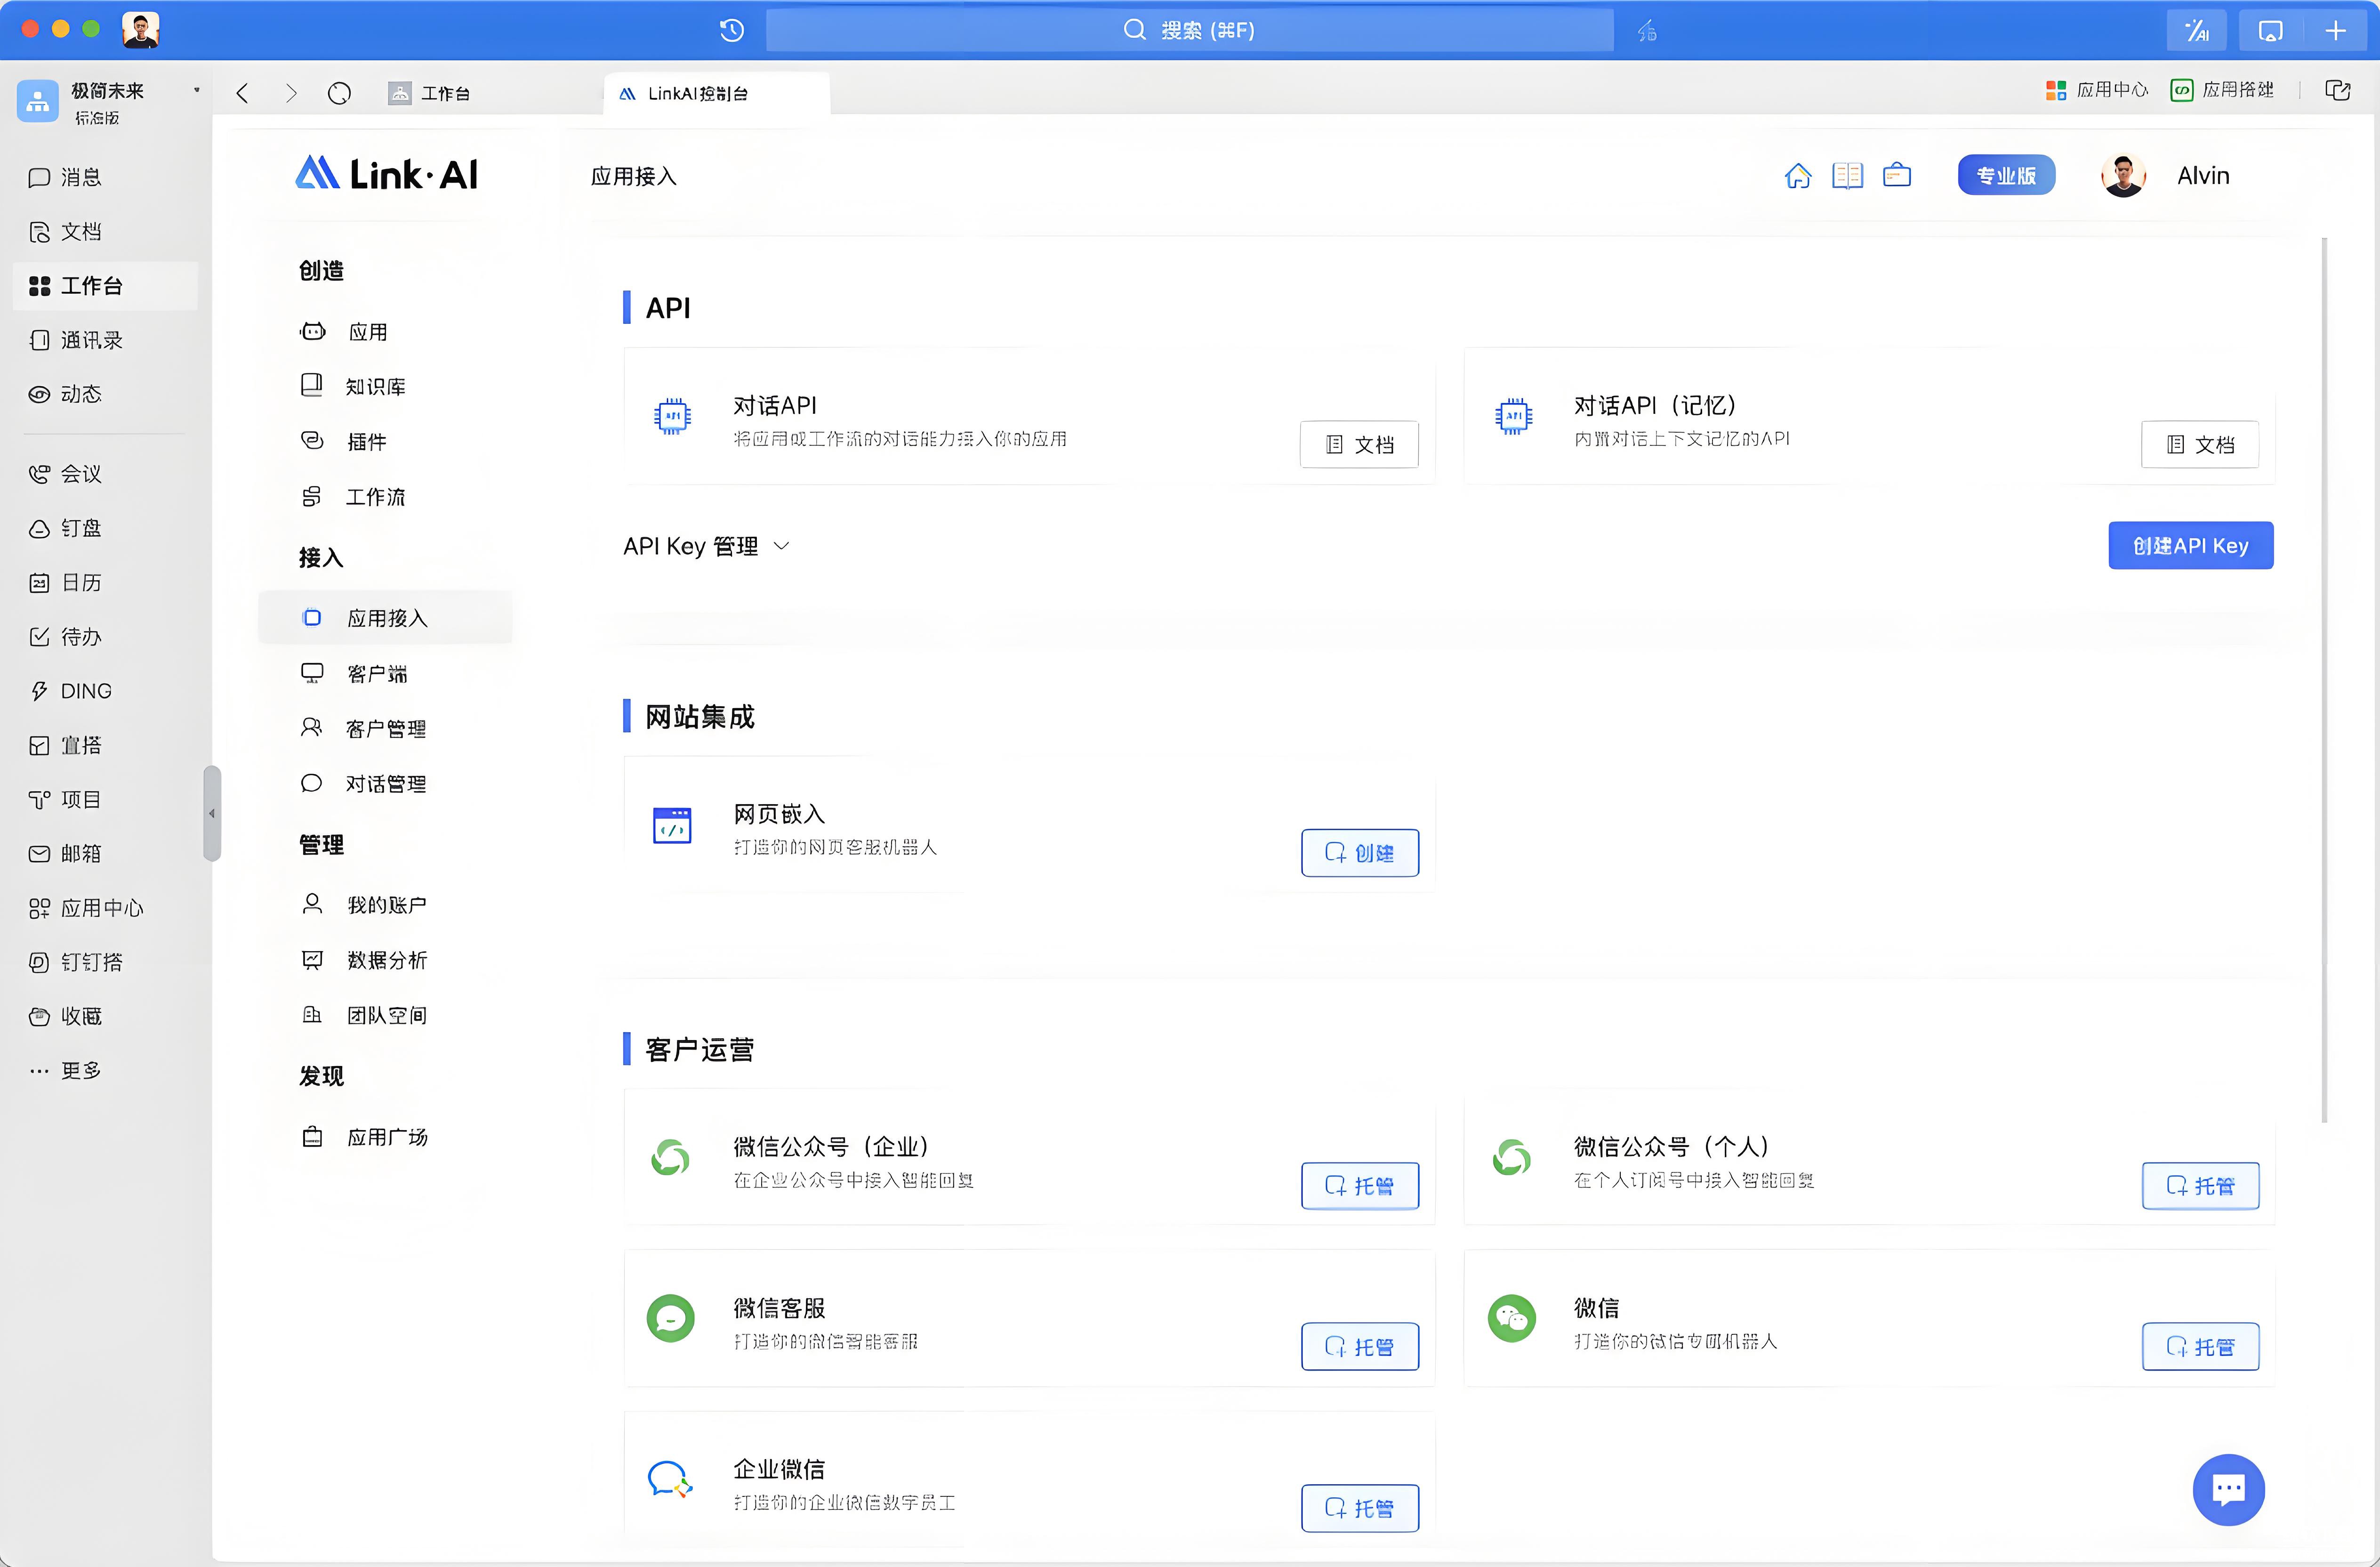Click 托管 for 微信公众号（个人）
The image size is (2380, 1567).
tap(2200, 1186)
